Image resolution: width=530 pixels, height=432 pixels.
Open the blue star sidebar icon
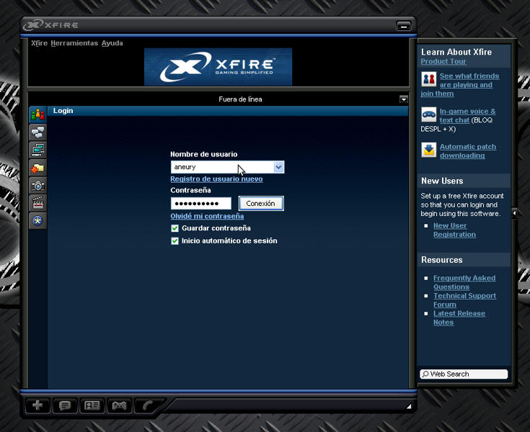click(x=37, y=221)
